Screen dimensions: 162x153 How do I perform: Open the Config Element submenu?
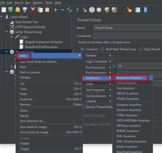(97, 96)
